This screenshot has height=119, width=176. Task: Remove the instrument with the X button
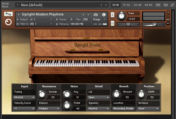tap(168, 12)
